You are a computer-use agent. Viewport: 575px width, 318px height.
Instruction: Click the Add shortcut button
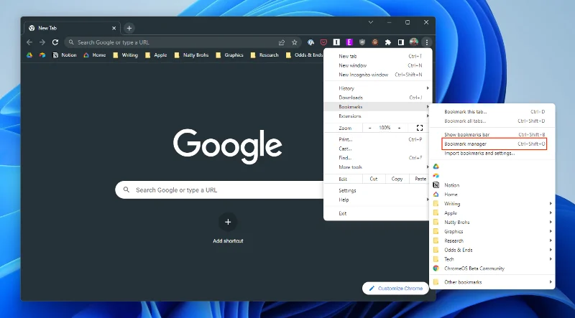point(228,223)
